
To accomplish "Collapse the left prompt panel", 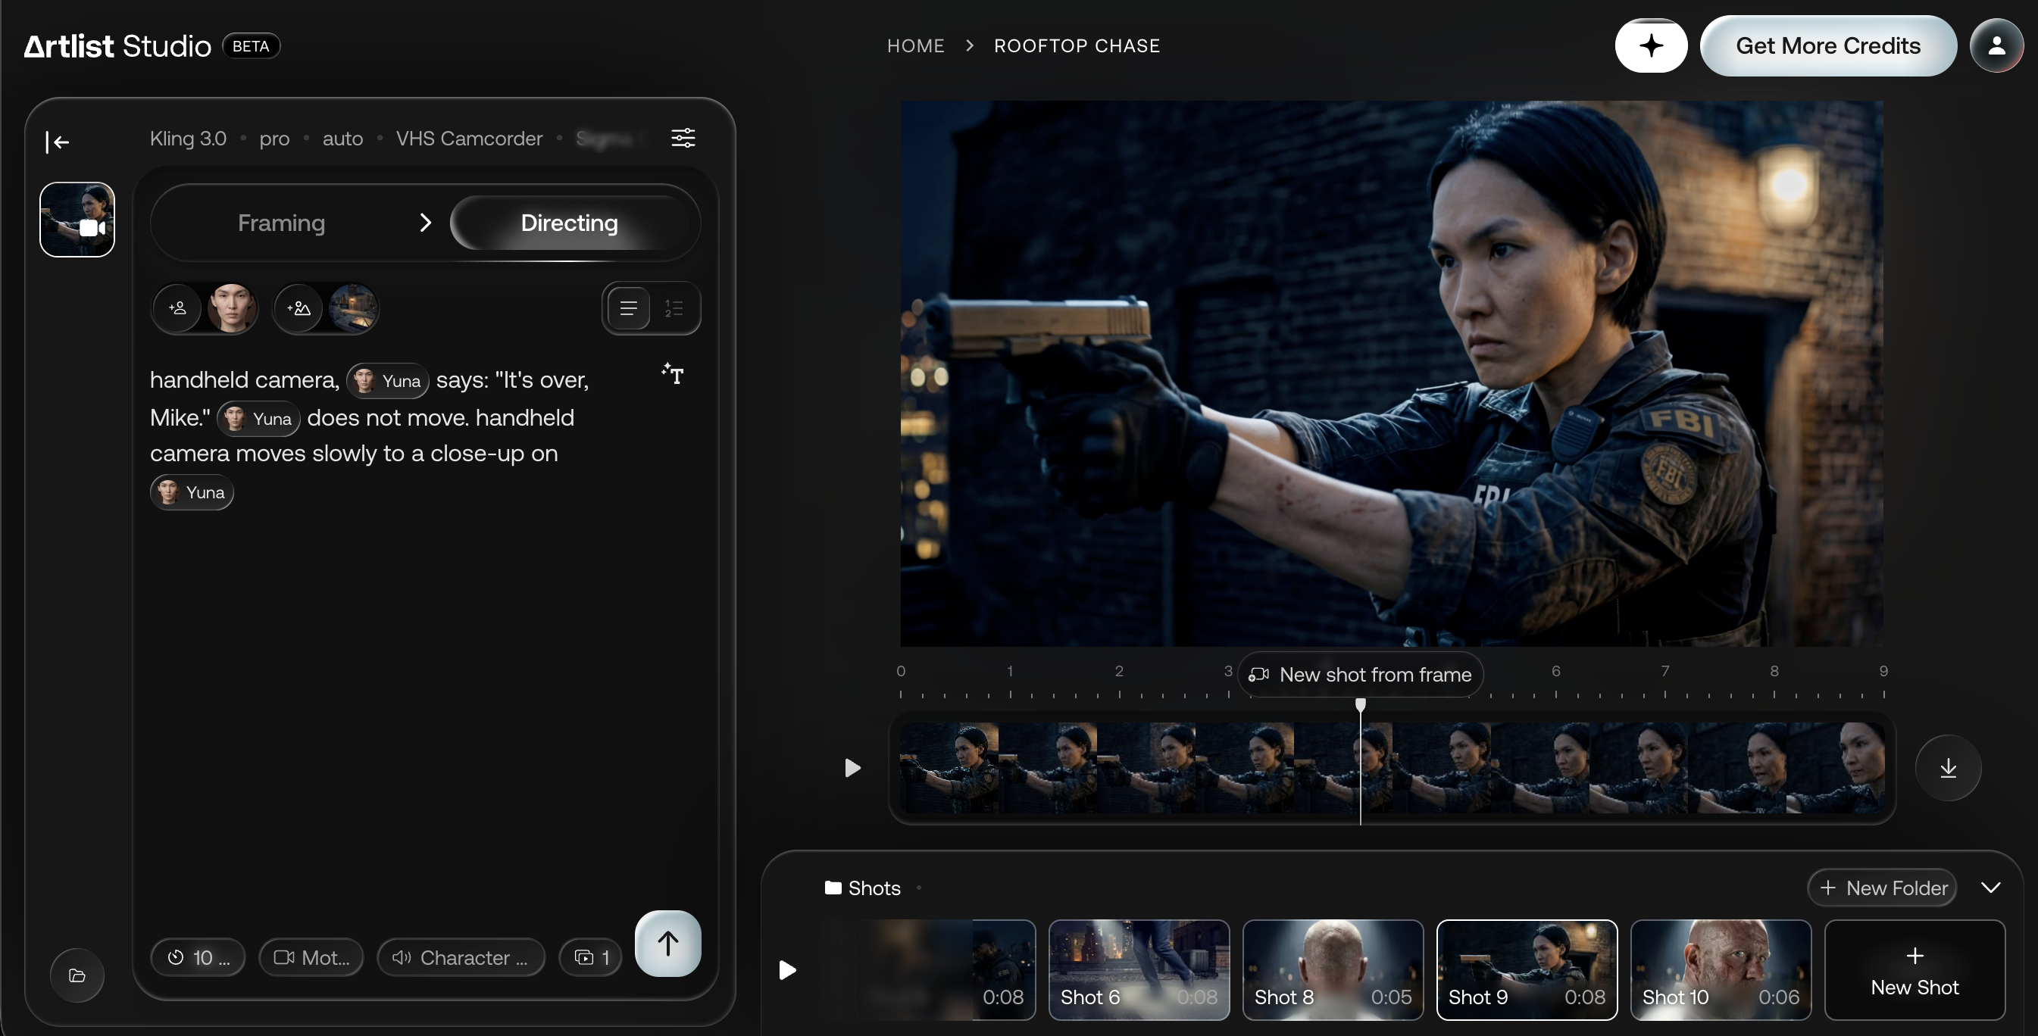I will click(x=58, y=142).
